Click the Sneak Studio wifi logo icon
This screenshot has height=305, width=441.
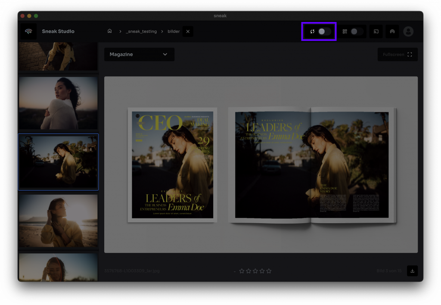click(28, 31)
